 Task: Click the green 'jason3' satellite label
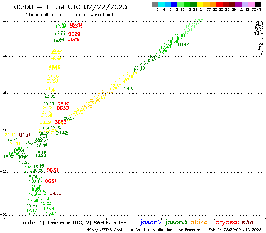176,222
